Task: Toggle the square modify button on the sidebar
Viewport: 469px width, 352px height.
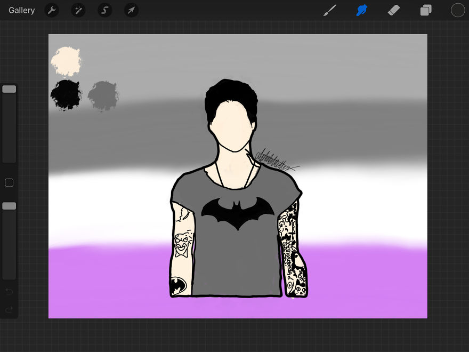Action: click(9, 182)
